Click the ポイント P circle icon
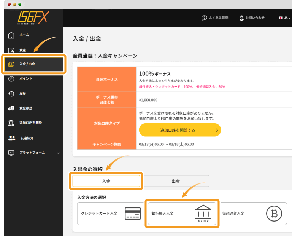 point(11,79)
